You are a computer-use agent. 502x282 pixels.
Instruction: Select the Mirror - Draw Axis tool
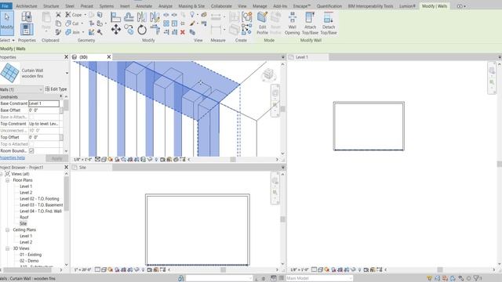pyautogui.click(x=155, y=17)
